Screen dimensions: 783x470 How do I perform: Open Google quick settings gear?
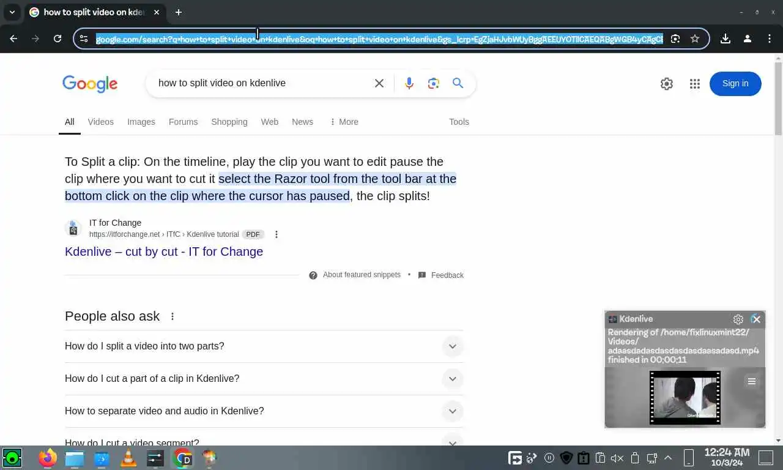point(667,84)
